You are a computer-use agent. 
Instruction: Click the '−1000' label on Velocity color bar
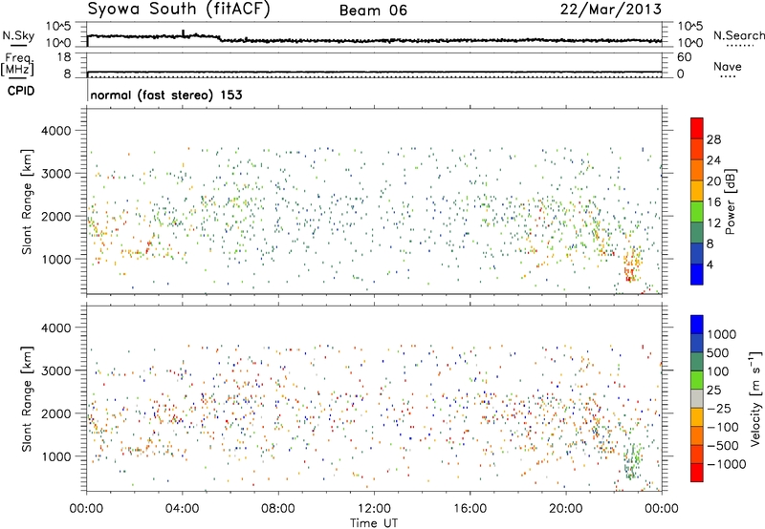point(727,464)
